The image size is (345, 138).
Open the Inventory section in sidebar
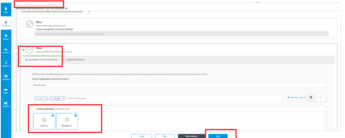point(6,77)
